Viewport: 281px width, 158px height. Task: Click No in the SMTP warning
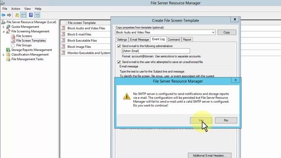tap(226, 120)
